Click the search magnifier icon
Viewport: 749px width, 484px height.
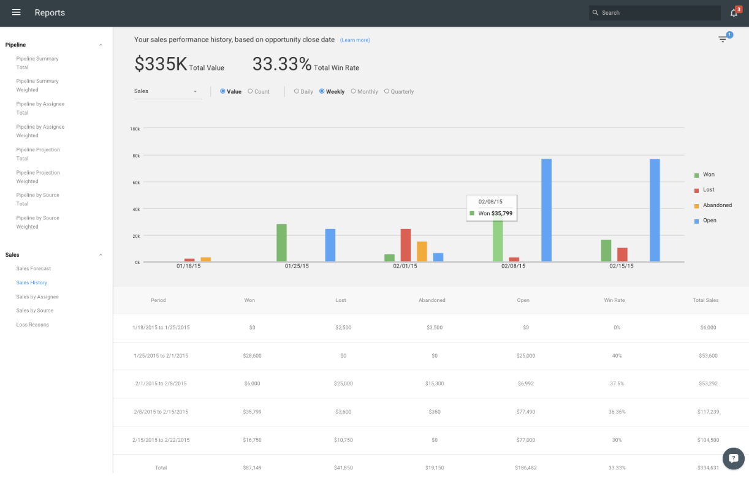(x=595, y=12)
